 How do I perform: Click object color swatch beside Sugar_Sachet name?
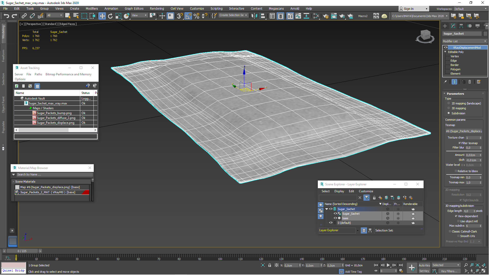tap(485, 34)
